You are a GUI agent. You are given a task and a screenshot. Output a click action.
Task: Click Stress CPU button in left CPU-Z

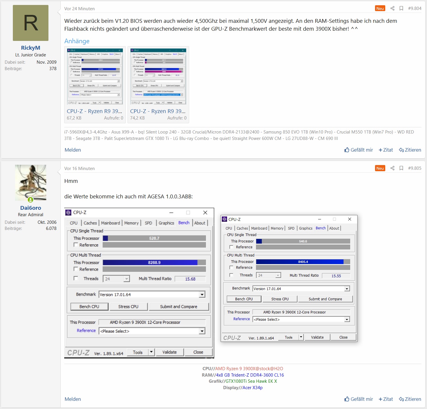pyautogui.click(x=128, y=306)
